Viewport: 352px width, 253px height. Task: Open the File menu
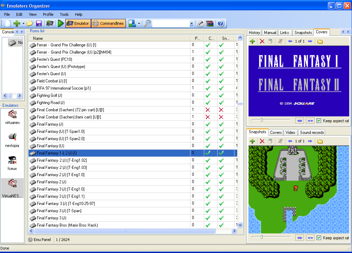pyautogui.click(x=7, y=14)
